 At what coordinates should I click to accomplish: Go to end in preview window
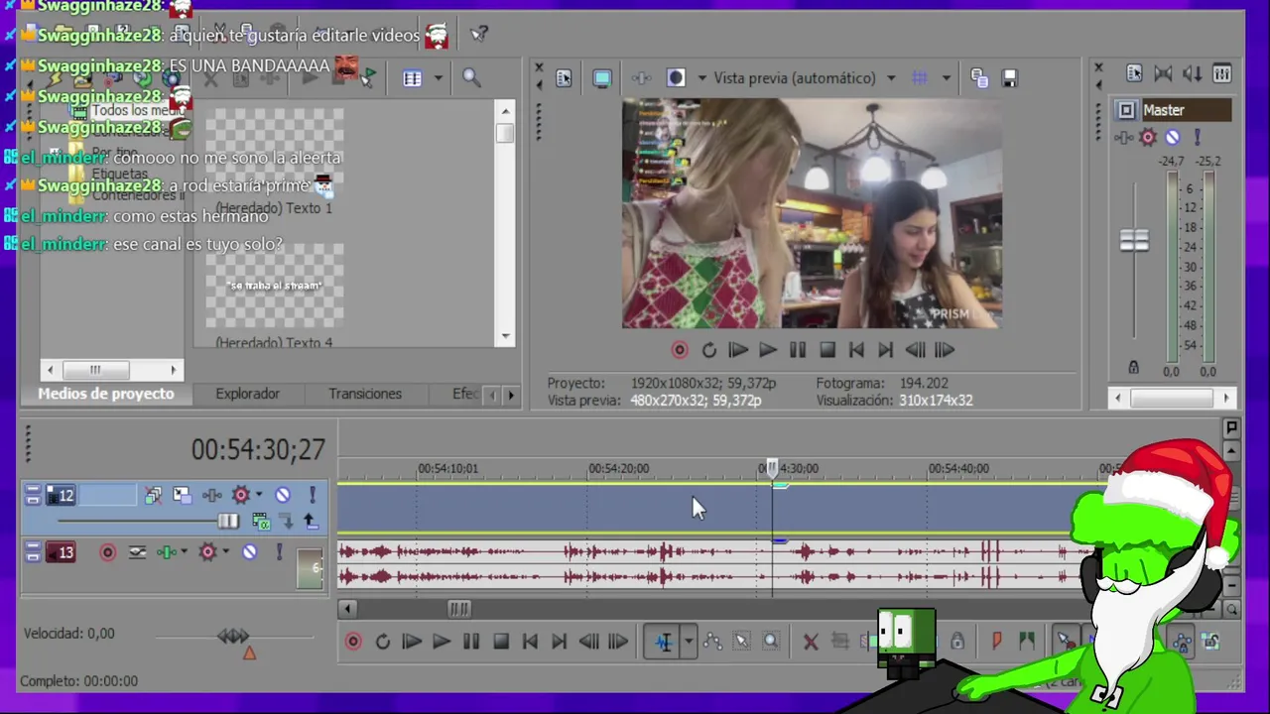[886, 350]
